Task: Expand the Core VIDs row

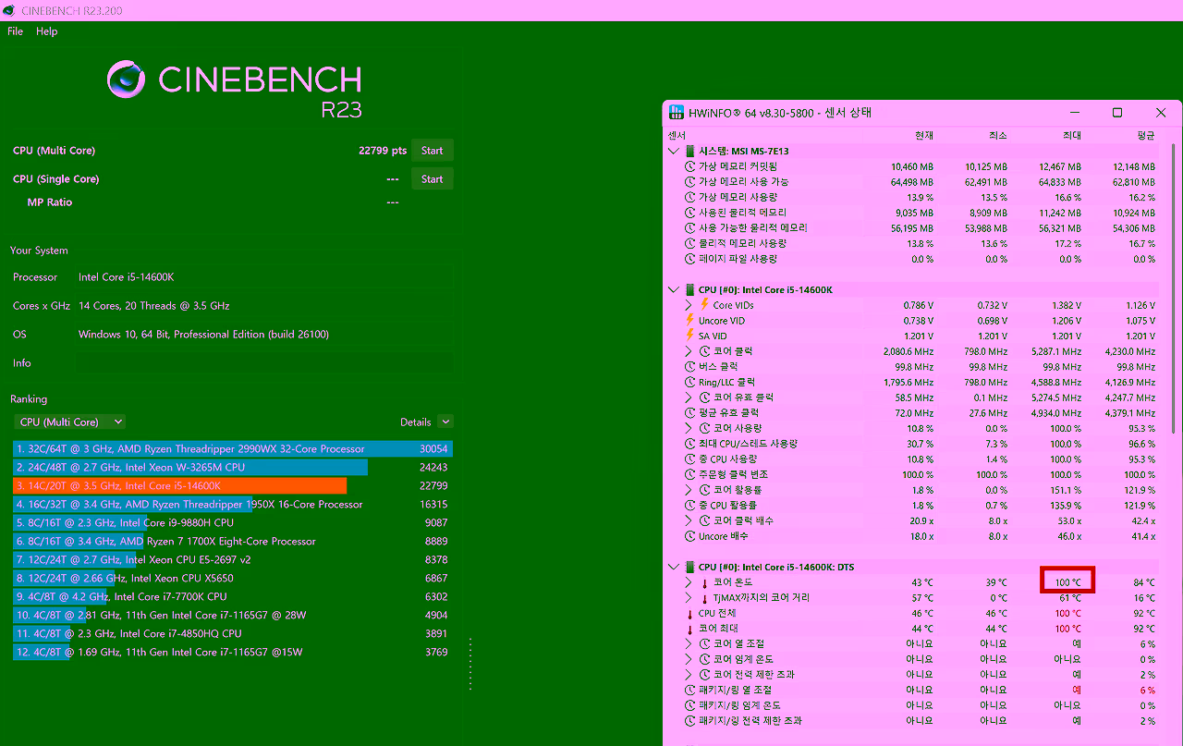Action: tap(689, 305)
